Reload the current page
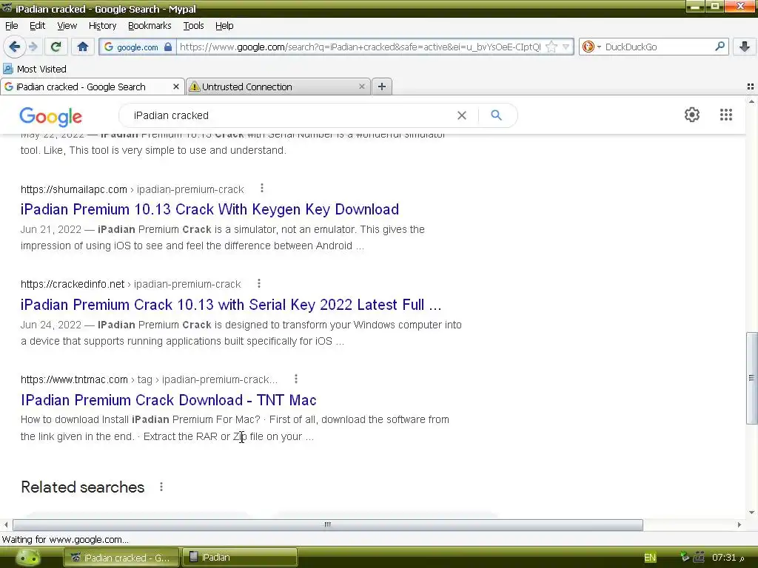The width and height of the screenshot is (758, 568). pyautogui.click(x=56, y=47)
